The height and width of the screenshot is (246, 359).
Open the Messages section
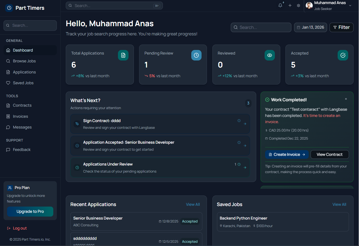pos(22,127)
